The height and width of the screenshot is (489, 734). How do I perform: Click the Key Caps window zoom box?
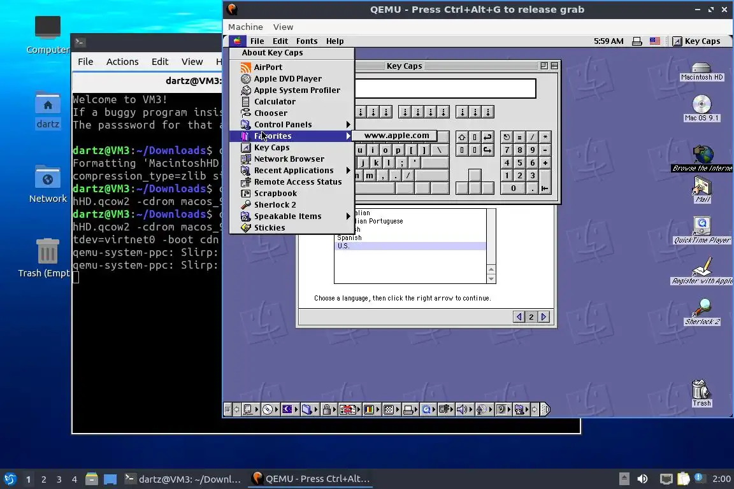[x=544, y=66]
